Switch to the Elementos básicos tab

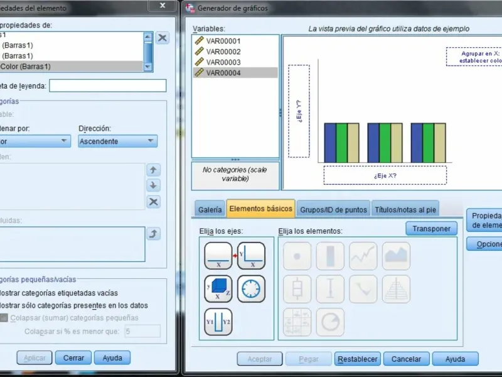(x=260, y=209)
